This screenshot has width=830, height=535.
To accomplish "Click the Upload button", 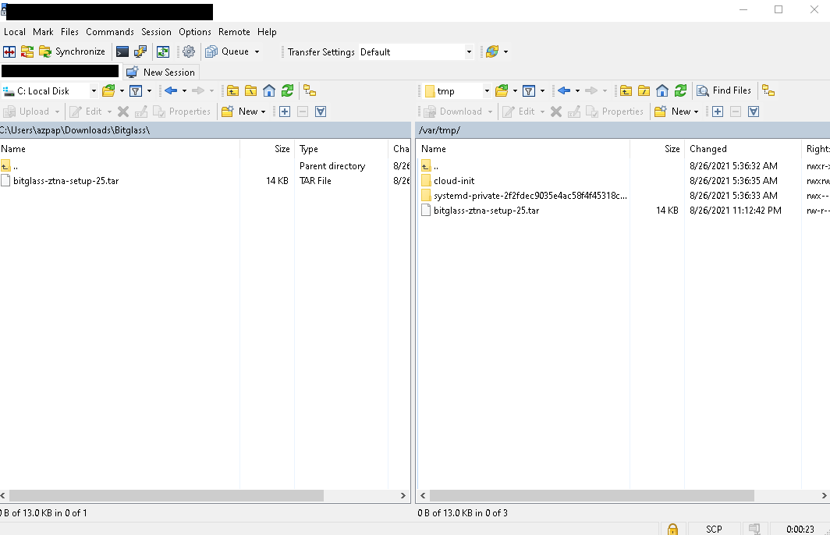I will (x=27, y=112).
